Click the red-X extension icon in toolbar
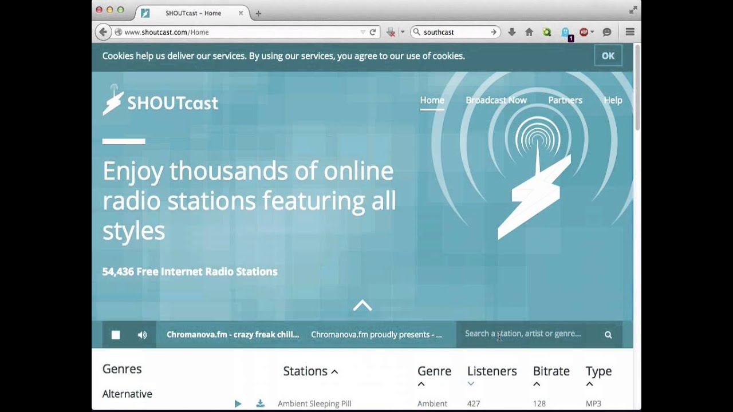This screenshot has height=412, width=733. [x=391, y=32]
